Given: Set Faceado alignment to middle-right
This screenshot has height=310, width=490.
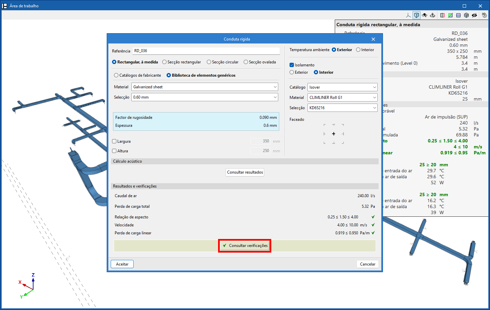Looking at the screenshot, I should [343, 134].
